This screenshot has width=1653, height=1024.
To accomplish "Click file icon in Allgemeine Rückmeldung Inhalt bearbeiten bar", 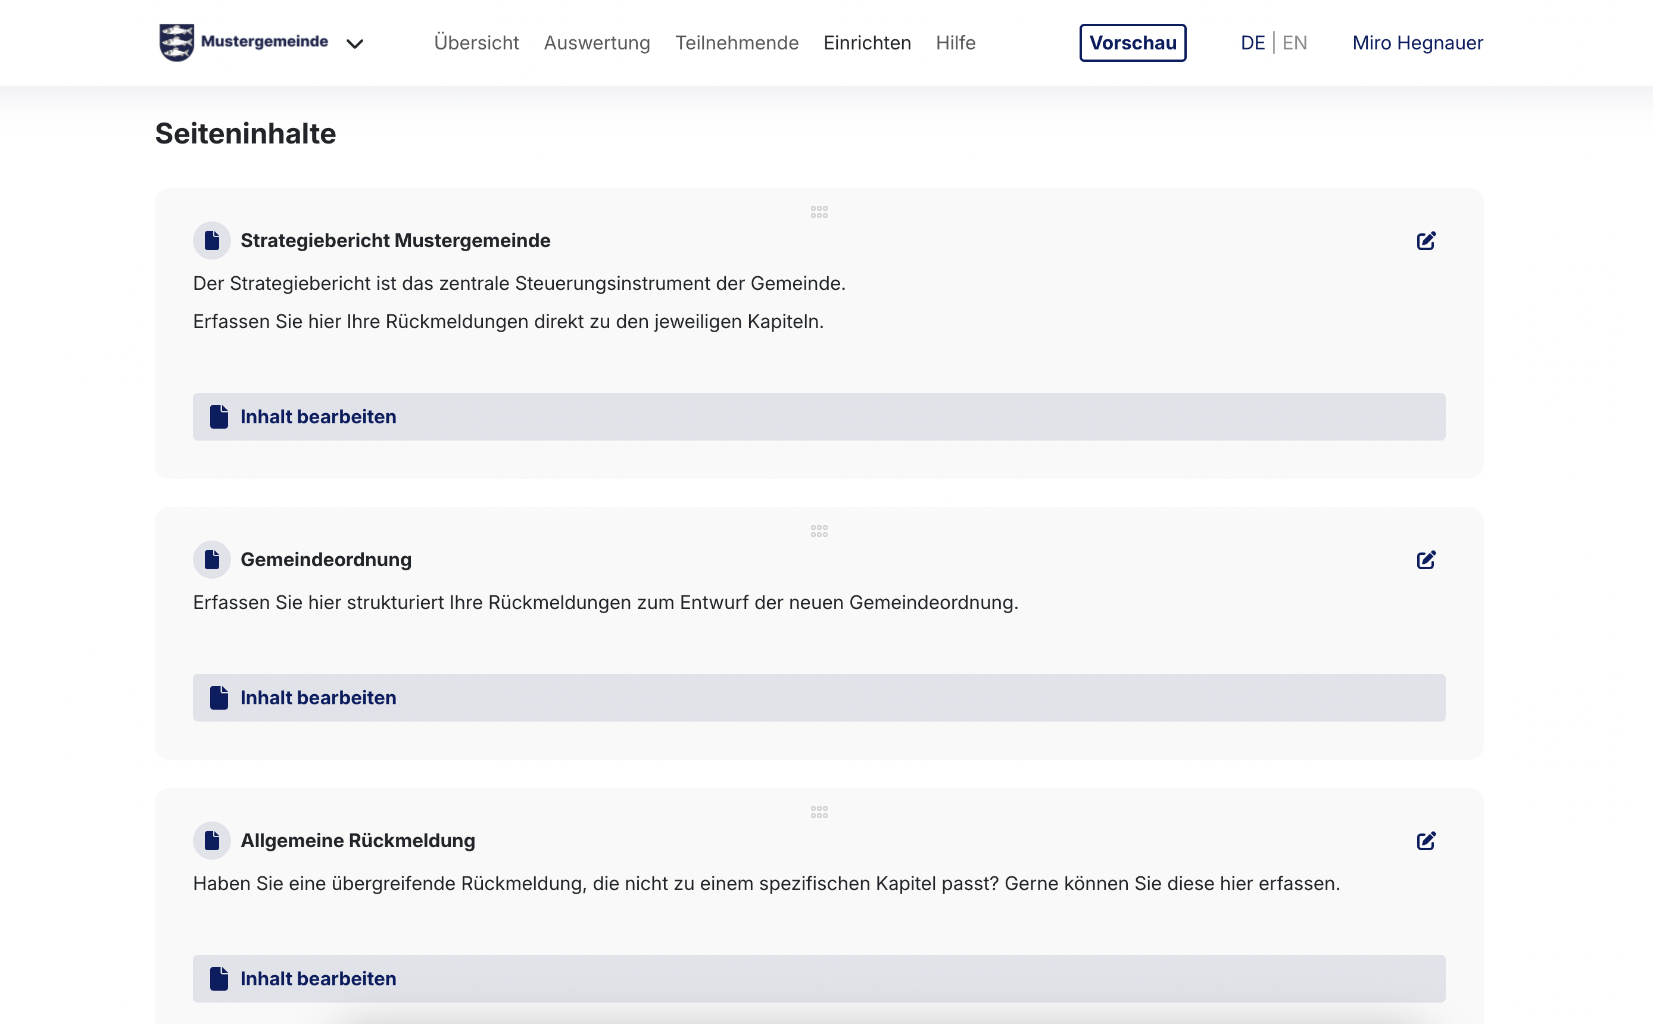I will coord(219,979).
